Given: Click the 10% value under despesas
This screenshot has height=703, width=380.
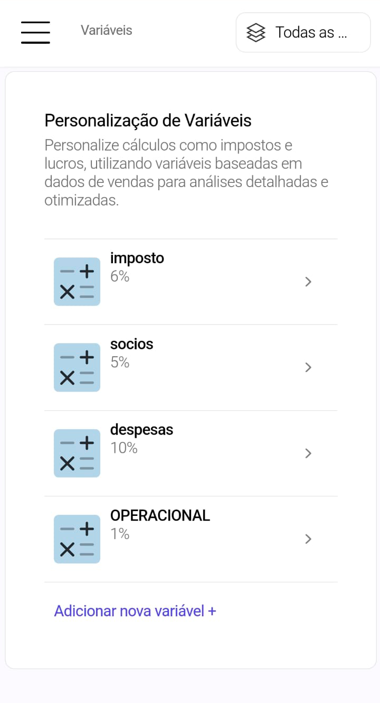Looking at the screenshot, I should (124, 448).
